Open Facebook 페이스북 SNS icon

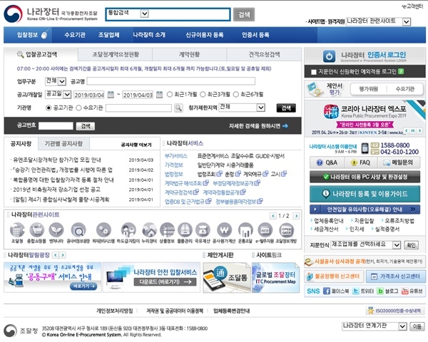[327, 291]
